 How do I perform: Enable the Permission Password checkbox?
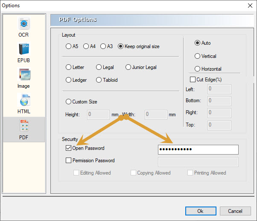coord(68,161)
